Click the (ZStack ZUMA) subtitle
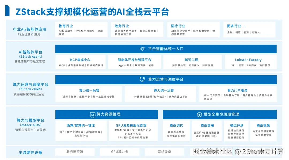This screenshot has width=289, height=160. (x=31, y=89)
